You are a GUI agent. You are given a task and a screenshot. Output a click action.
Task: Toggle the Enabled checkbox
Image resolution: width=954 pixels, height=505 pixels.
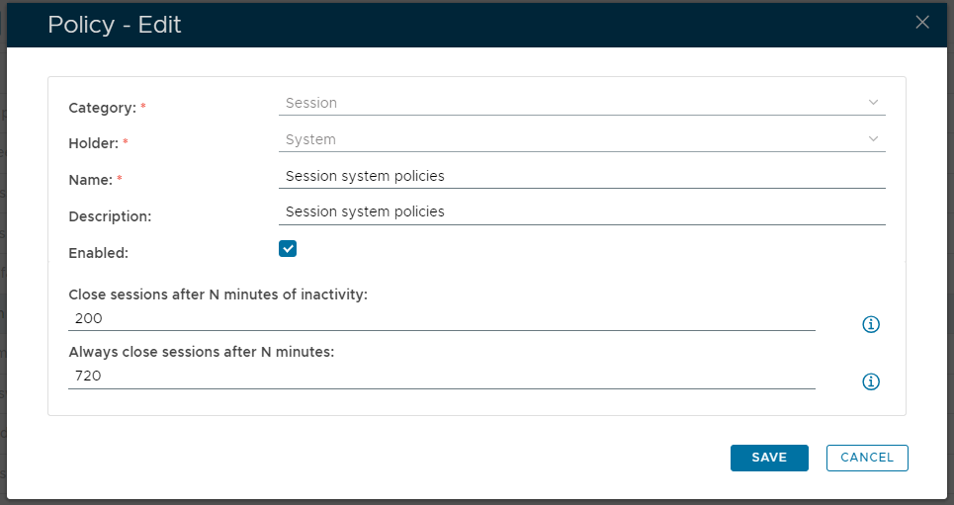click(288, 249)
